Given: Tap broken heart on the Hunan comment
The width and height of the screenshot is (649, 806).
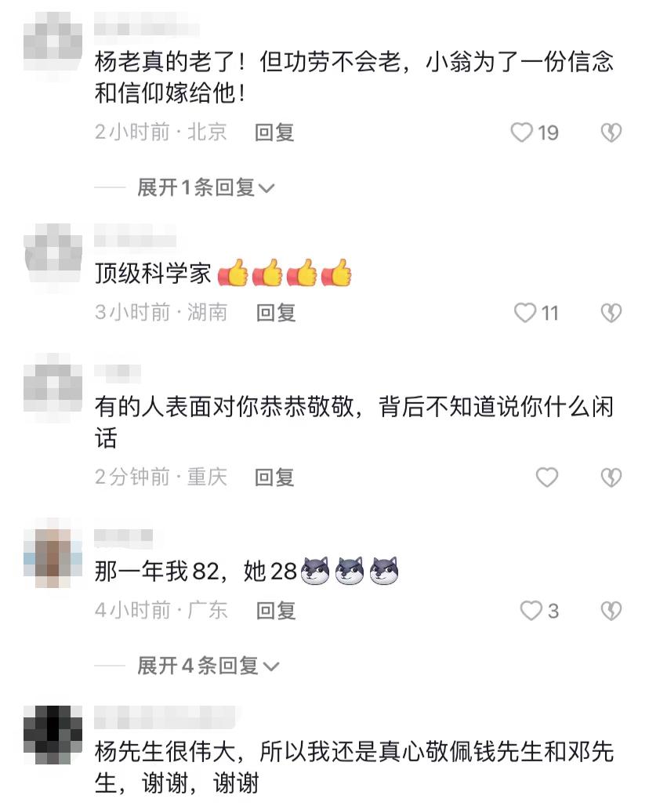Looking at the screenshot, I should point(611,313).
